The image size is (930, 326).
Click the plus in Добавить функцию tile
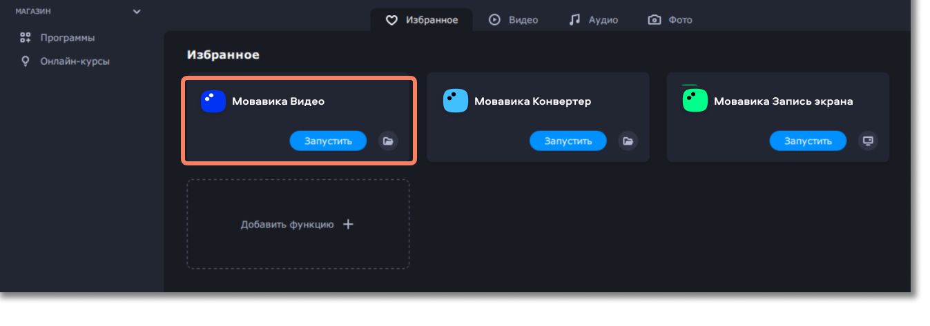coord(349,224)
